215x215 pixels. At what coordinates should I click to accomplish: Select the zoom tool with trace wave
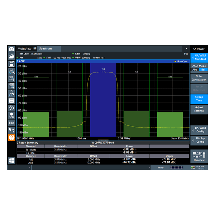(11, 71)
